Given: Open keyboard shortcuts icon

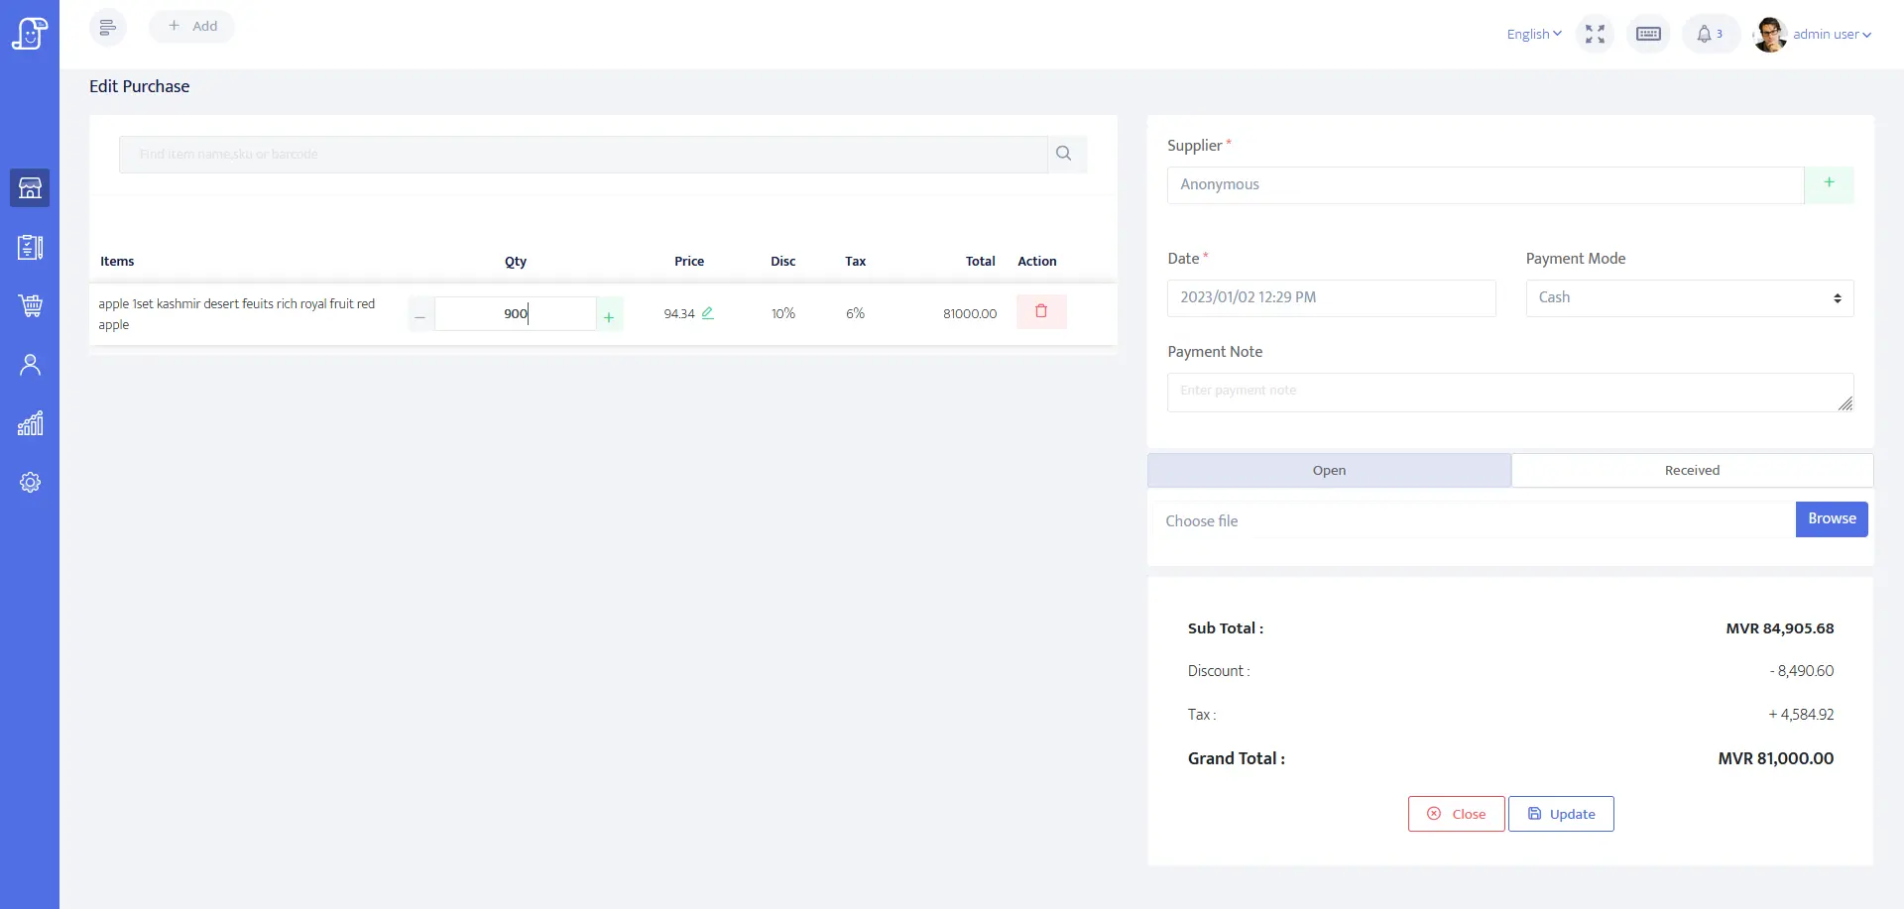Looking at the screenshot, I should [x=1648, y=35].
